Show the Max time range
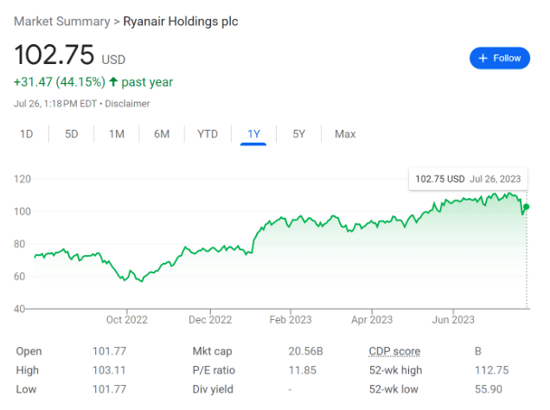Image resolution: width=550 pixels, height=410 pixels. 345,134
